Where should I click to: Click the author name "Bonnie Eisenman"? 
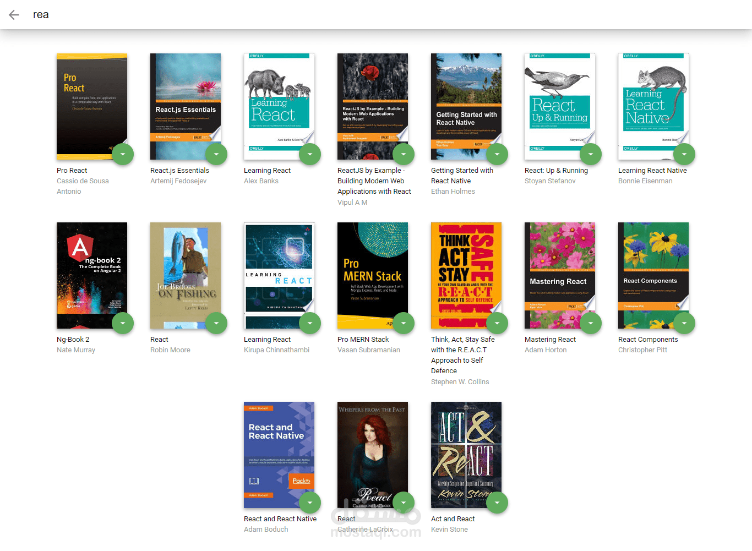click(645, 181)
